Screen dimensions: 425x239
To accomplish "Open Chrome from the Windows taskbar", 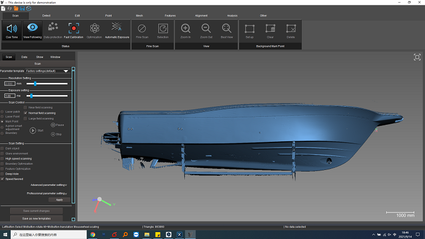I will click(92, 234).
